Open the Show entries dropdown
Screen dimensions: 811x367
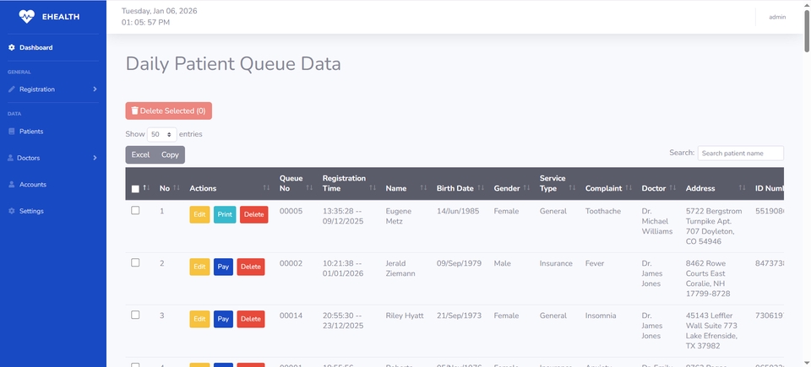(161, 134)
